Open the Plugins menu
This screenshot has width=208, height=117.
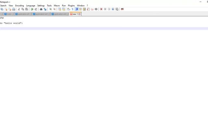(71, 6)
